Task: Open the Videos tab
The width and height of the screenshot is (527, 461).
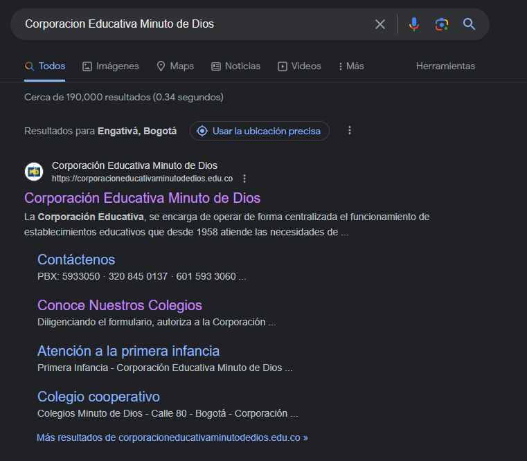Action: [x=299, y=66]
